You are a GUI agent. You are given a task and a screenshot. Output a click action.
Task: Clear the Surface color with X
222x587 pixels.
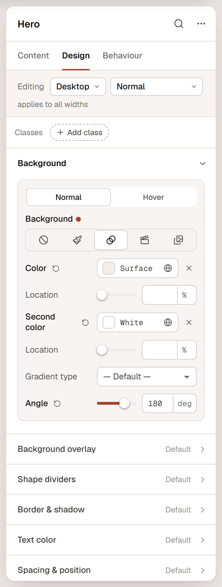[189, 268]
